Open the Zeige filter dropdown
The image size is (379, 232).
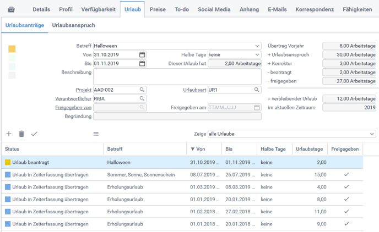tap(372, 134)
